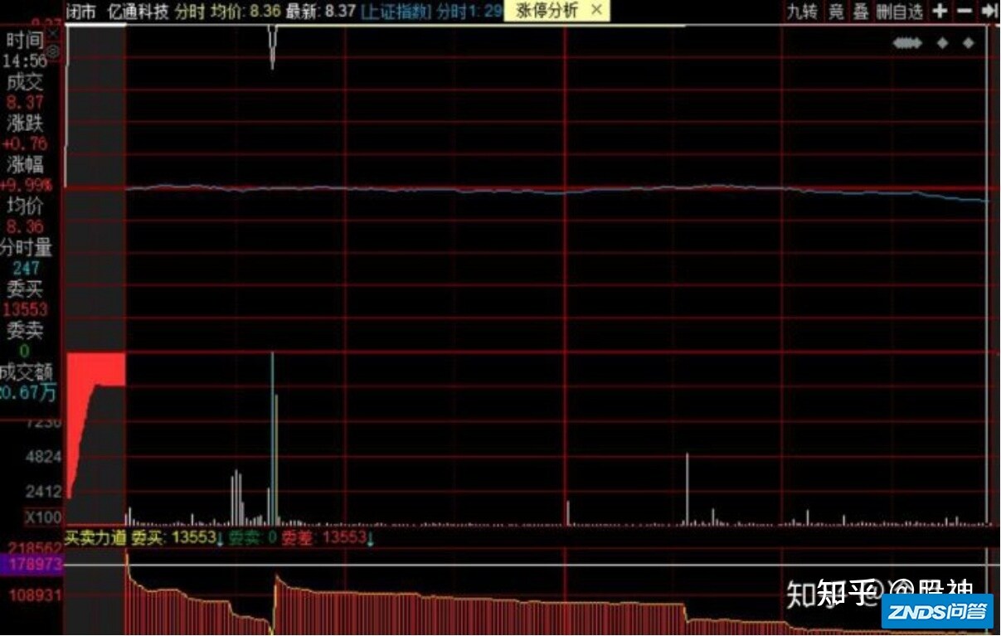Click the minus zoom-out icon
The height and width of the screenshot is (636, 1001).
click(x=963, y=11)
